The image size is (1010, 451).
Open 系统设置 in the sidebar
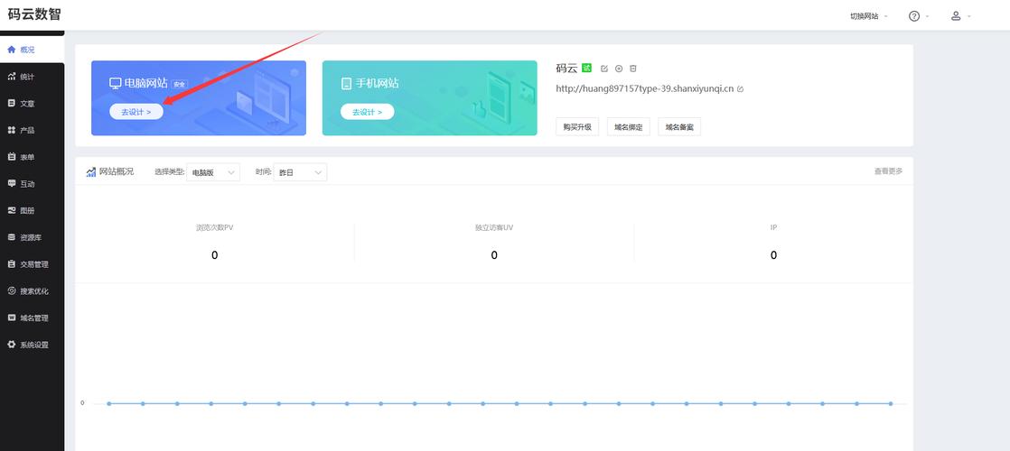click(x=33, y=345)
